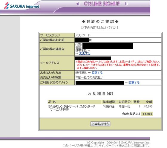Click the right arrow beside ONLINE SIGNUP
The image size is (167, 148).
[x=127, y=4]
